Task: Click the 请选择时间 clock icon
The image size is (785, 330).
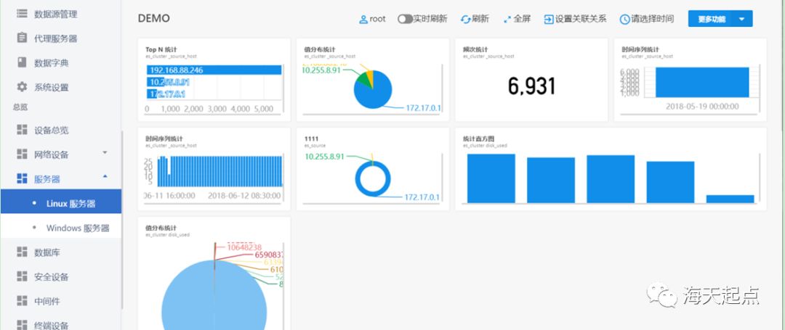Action: coord(625,20)
